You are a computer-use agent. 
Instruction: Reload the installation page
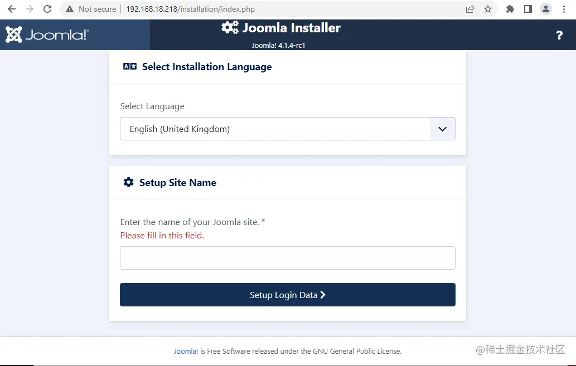pyautogui.click(x=47, y=9)
